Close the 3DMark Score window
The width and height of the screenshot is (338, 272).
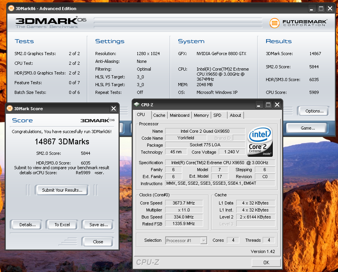click(113, 108)
